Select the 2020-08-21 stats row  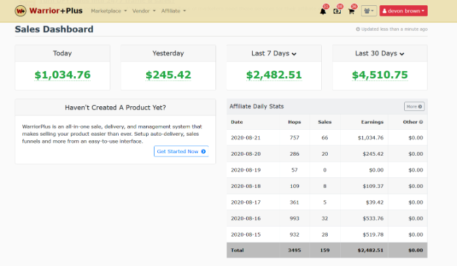pos(327,138)
